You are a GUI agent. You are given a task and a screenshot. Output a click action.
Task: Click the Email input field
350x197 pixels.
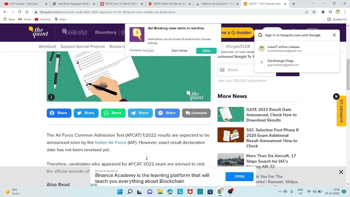coord(247,70)
